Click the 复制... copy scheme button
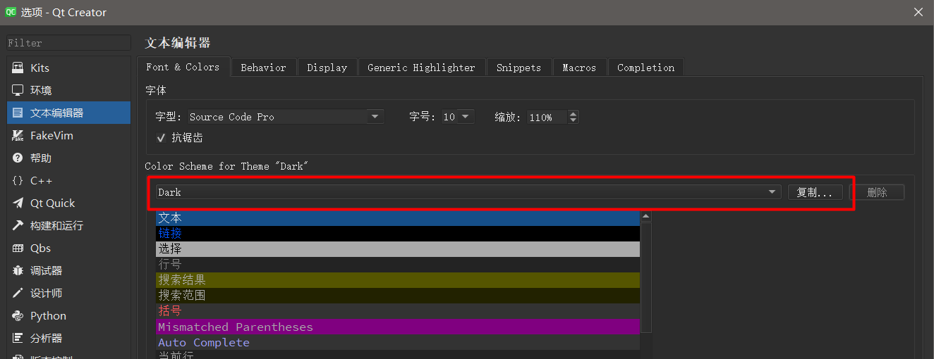934x359 pixels. pyautogui.click(x=815, y=192)
